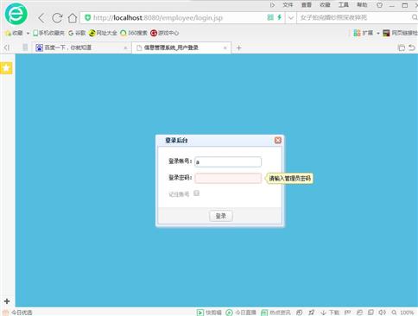Click the green security shield in address bar
This screenshot has height=316, width=418.
pyautogui.click(x=87, y=18)
